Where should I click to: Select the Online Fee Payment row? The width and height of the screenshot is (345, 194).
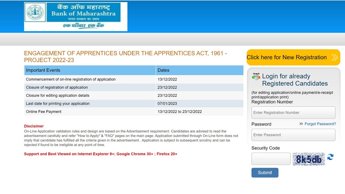134,111
